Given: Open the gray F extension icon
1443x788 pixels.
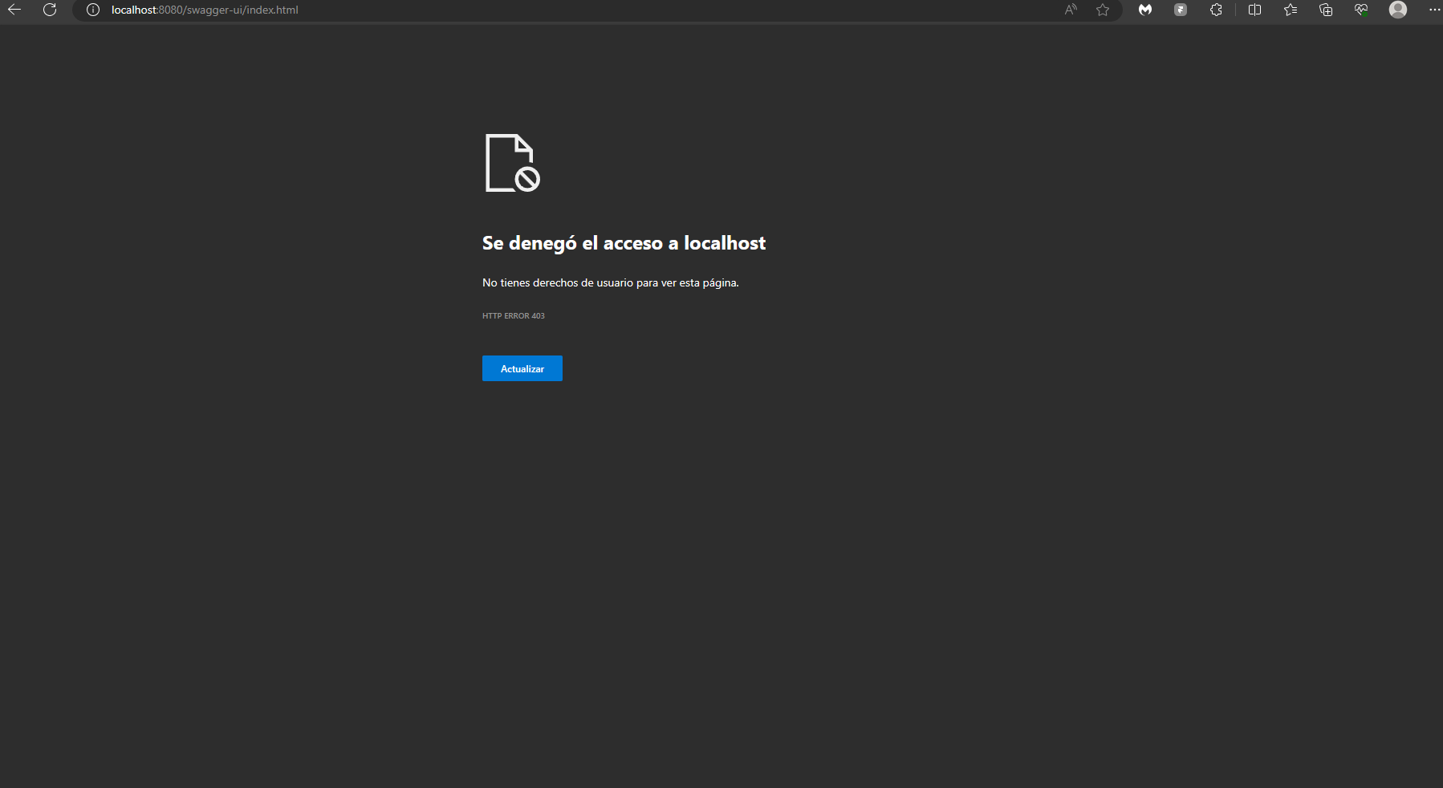Looking at the screenshot, I should click(1181, 10).
